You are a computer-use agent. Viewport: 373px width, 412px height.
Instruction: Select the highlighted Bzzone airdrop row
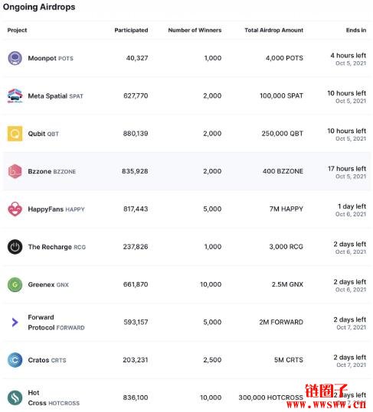pyautogui.click(x=186, y=171)
